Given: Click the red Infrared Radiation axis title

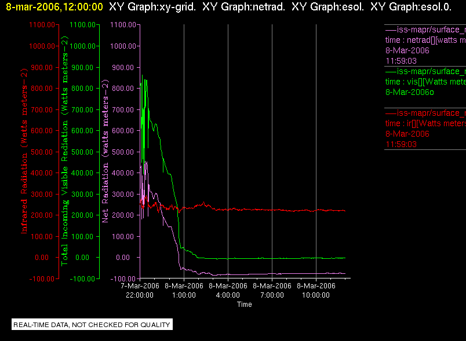Looking at the screenshot, I should [24, 151].
